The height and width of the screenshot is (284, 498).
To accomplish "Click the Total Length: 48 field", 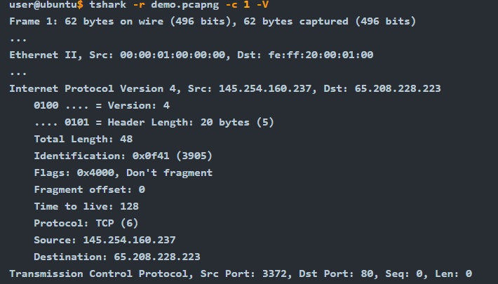I will [x=83, y=139].
